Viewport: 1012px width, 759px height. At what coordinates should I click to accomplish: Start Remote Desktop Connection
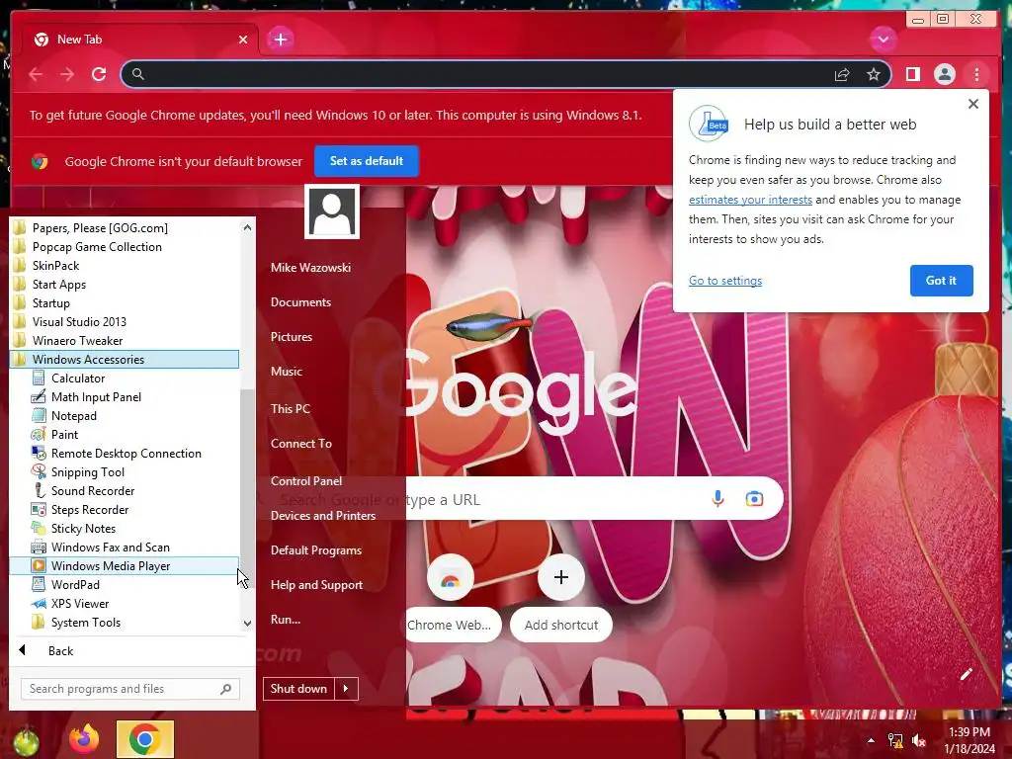[x=124, y=453]
